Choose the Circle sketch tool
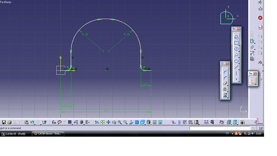The image size is (277, 156). coord(236,49)
